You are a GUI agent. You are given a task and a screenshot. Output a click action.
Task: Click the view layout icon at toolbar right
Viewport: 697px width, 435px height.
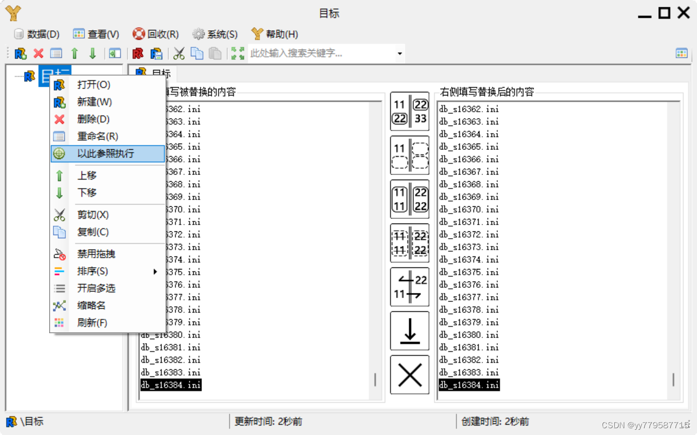[681, 53]
